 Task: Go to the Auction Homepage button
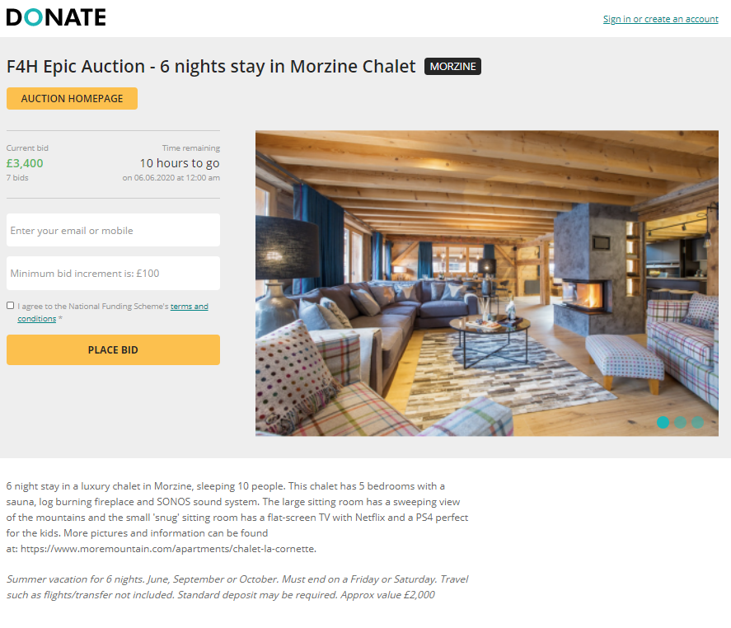tap(72, 98)
